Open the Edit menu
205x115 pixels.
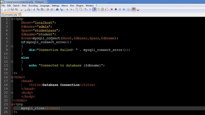tap(9, 6)
